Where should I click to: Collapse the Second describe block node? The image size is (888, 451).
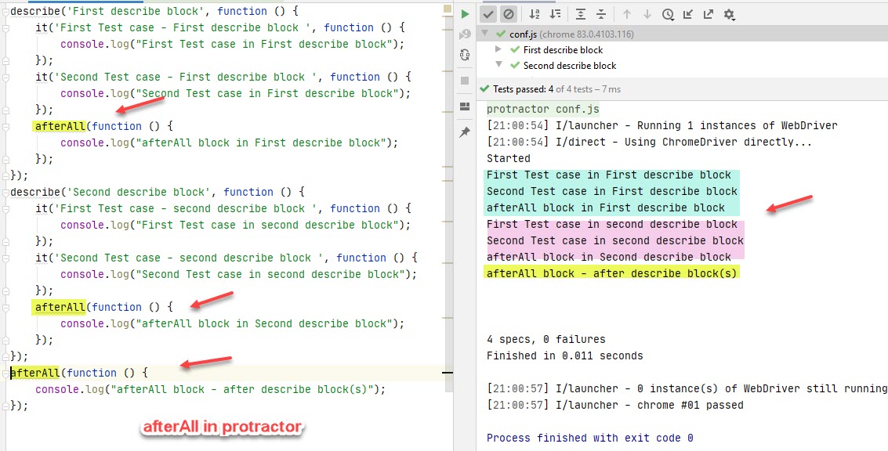(497, 65)
